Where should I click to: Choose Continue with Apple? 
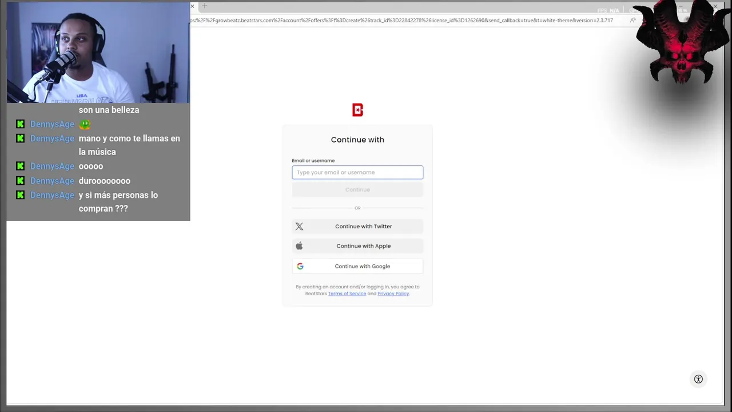pos(357,246)
